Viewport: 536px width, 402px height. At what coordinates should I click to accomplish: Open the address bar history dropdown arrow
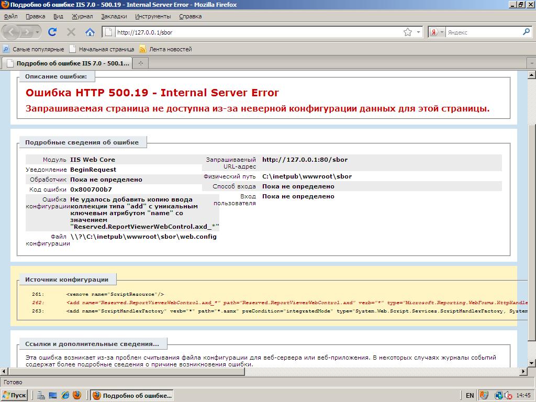[x=418, y=32]
